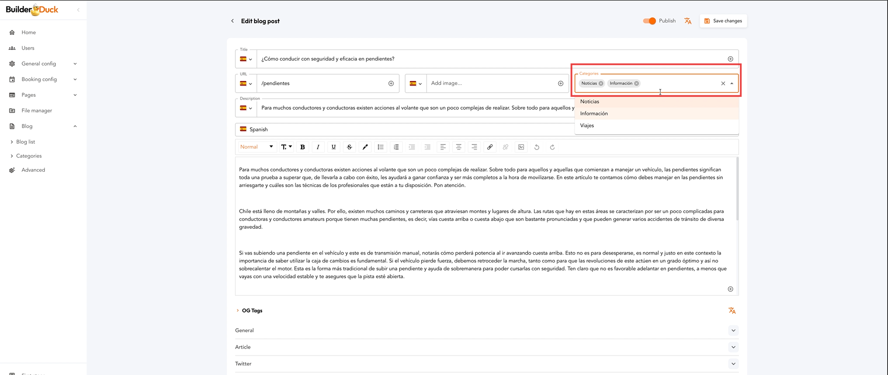Click the center align icon
The image size is (888, 375).
pyautogui.click(x=458, y=147)
